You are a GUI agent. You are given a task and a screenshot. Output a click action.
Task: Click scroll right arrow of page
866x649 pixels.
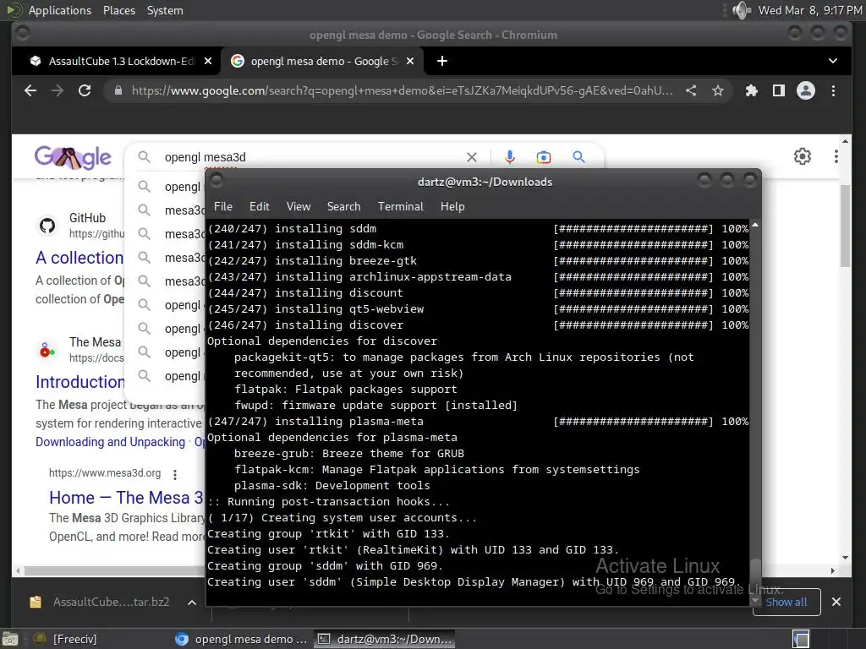click(x=833, y=571)
